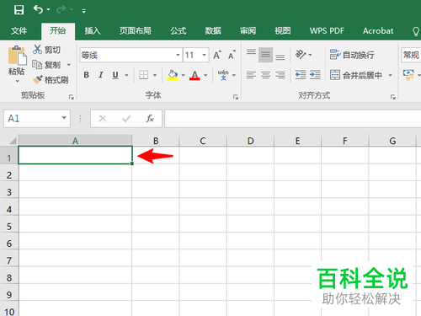Center text horizontally icon
421x316 pixels.
click(265, 75)
